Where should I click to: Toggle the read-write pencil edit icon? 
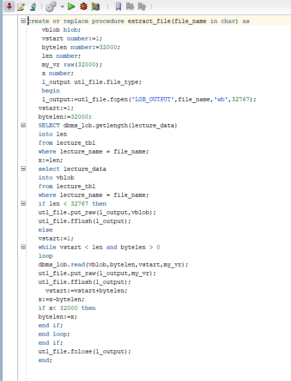(x=21, y=7)
